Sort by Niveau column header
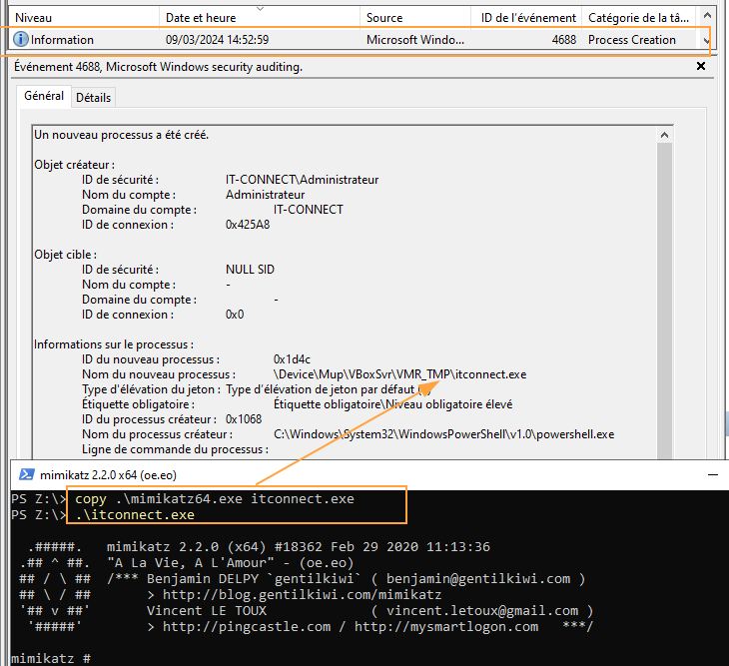 click(34, 18)
